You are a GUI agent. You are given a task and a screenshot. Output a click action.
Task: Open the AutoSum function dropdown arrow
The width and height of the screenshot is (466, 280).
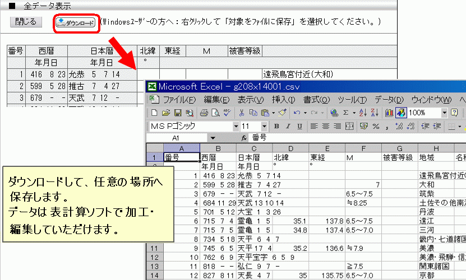tap(354, 113)
